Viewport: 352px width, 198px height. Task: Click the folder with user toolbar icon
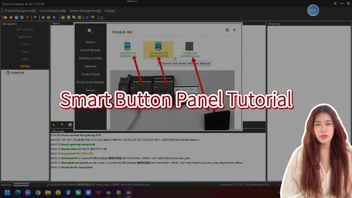pyautogui.click(x=74, y=17)
